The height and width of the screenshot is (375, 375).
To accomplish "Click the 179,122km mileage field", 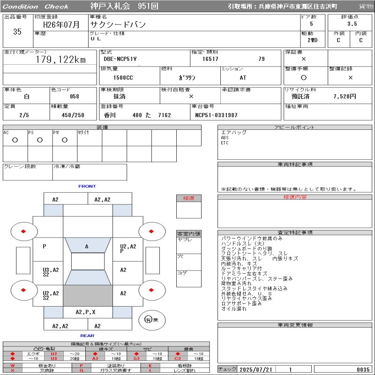I will point(61,60).
